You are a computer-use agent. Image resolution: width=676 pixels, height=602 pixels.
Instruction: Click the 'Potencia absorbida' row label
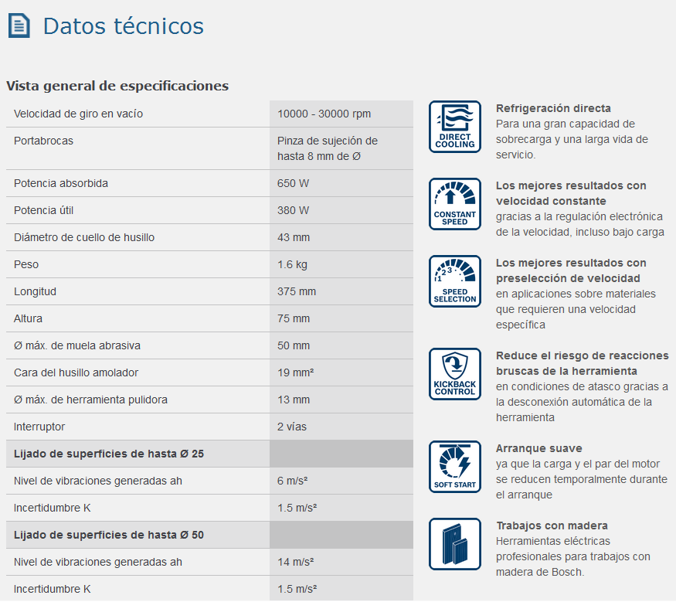tap(61, 183)
